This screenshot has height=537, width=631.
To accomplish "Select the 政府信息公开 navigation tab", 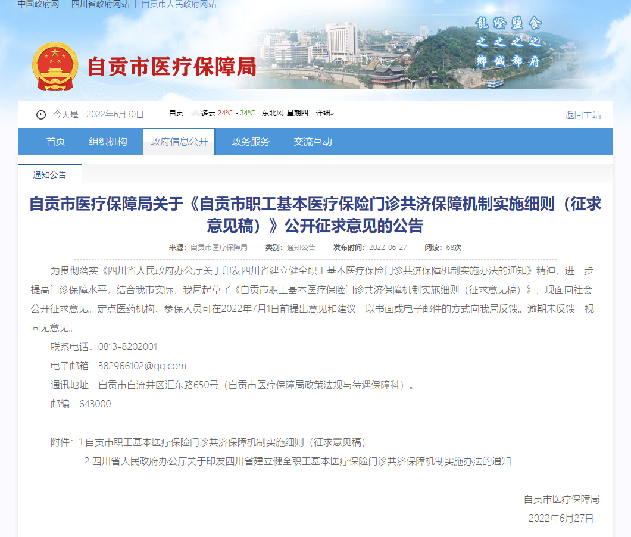I will (179, 142).
